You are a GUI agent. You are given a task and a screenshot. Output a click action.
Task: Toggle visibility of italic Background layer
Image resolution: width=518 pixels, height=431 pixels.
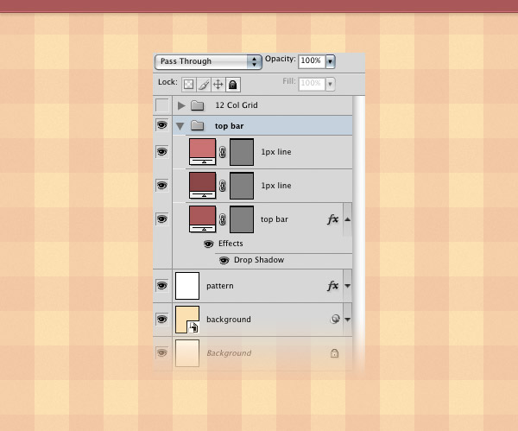click(x=162, y=353)
